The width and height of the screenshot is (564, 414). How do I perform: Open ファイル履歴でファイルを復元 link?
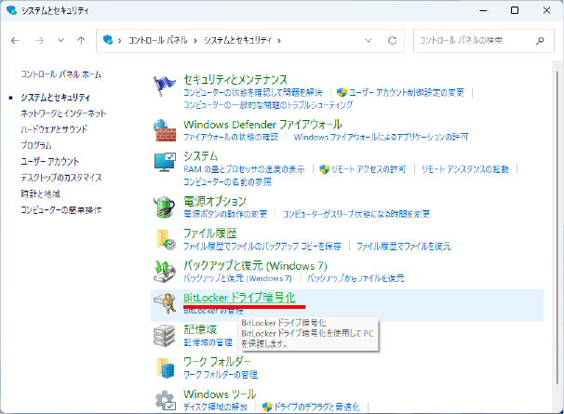click(x=404, y=247)
